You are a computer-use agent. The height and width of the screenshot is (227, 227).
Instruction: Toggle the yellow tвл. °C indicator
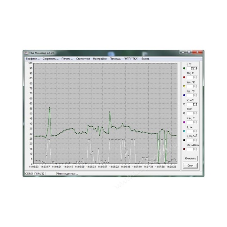[x=184, y=86]
